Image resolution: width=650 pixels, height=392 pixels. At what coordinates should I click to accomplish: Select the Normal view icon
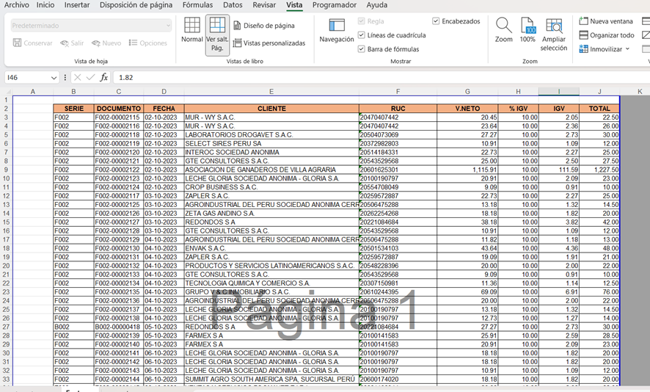[191, 31]
